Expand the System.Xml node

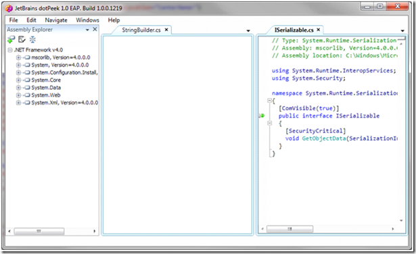click(18, 103)
